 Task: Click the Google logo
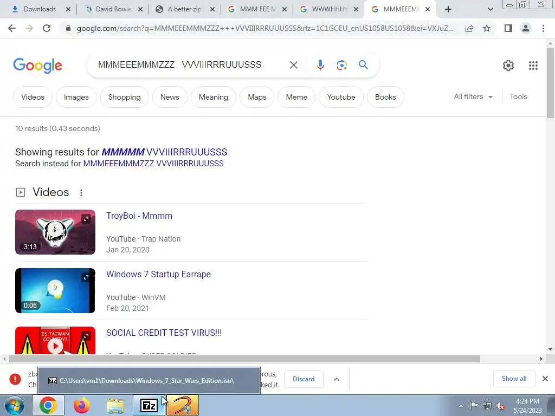37,66
